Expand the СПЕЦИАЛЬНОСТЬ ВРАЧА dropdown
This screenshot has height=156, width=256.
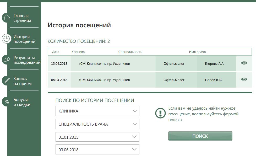97,124
